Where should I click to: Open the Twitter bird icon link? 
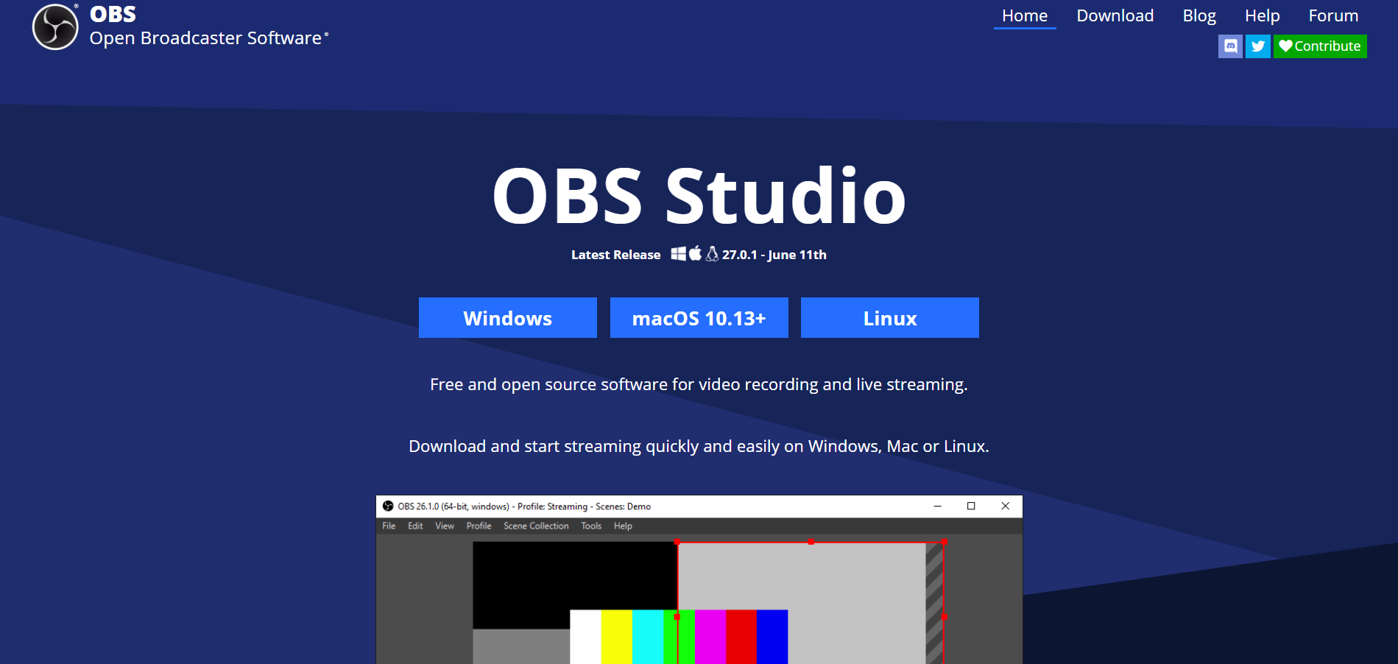(1258, 46)
